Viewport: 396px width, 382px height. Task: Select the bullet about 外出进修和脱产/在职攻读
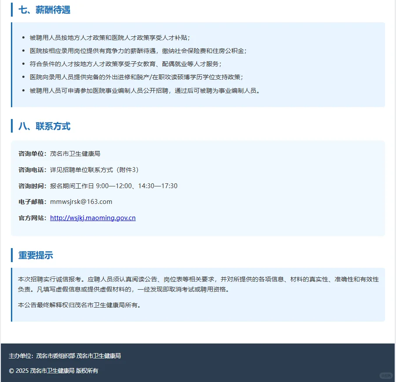tap(136, 77)
